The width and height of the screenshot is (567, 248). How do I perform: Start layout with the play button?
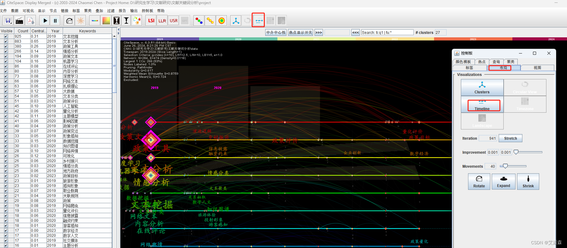45,21
